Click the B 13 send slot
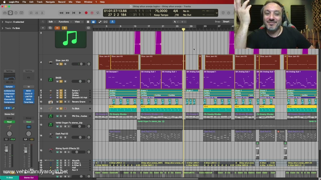 (8, 108)
